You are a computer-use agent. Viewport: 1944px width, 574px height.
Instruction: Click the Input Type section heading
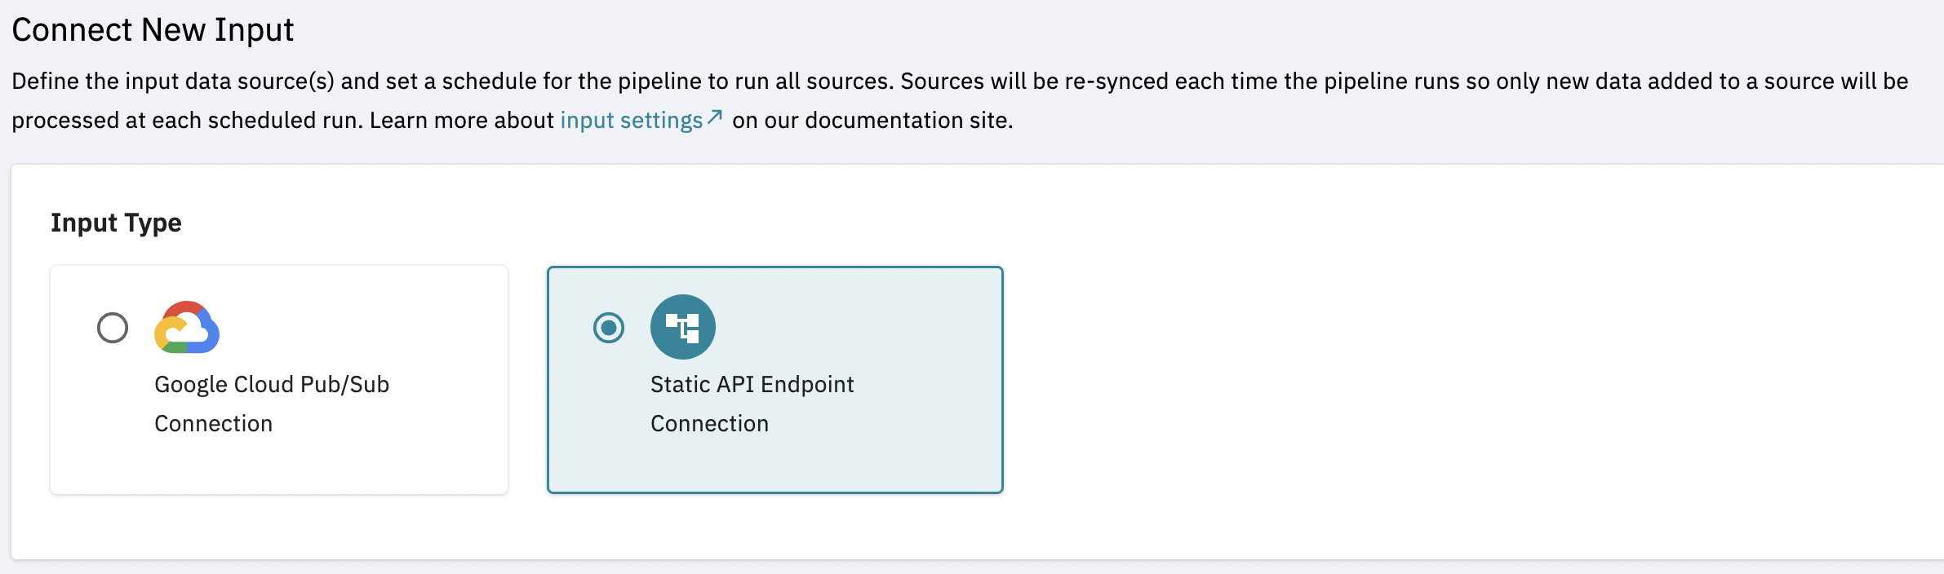coord(116,223)
